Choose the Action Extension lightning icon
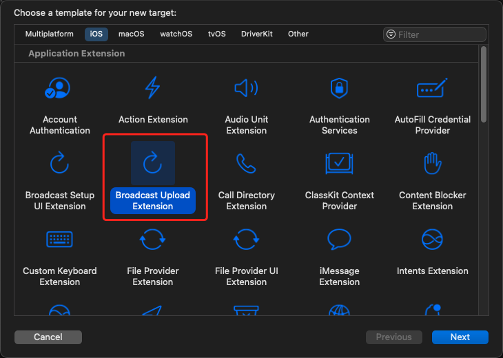The image size is (503, 358). 152,89
